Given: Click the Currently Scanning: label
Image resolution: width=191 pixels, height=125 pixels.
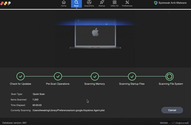Looking at the screenshot, I should click(x=21, y=110).
